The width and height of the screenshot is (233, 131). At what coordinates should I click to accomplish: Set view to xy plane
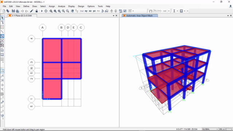(x=86, y=11)
